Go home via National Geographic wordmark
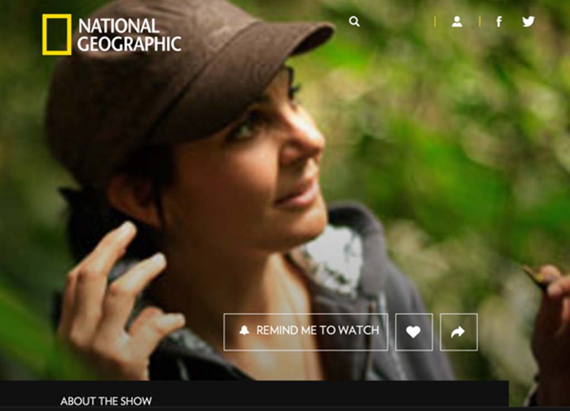This screenshot has width=570, height=411. click(129, 35)
